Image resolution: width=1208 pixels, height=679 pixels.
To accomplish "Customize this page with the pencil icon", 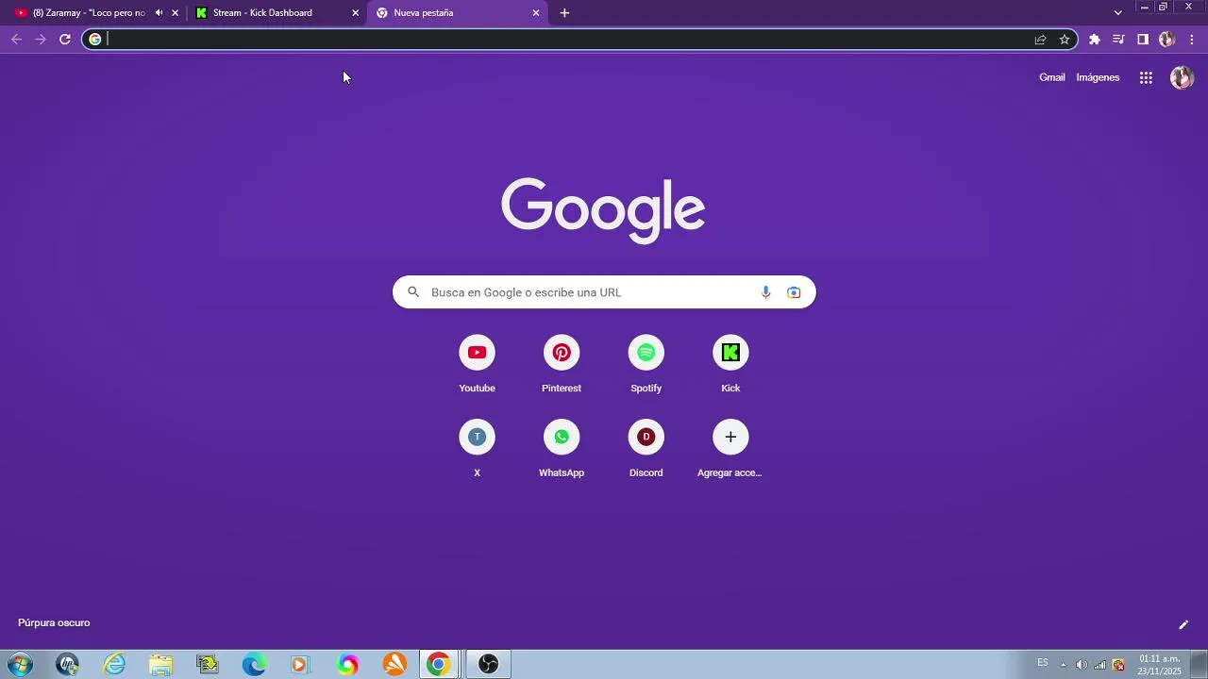I will [x=1183, y=624].
